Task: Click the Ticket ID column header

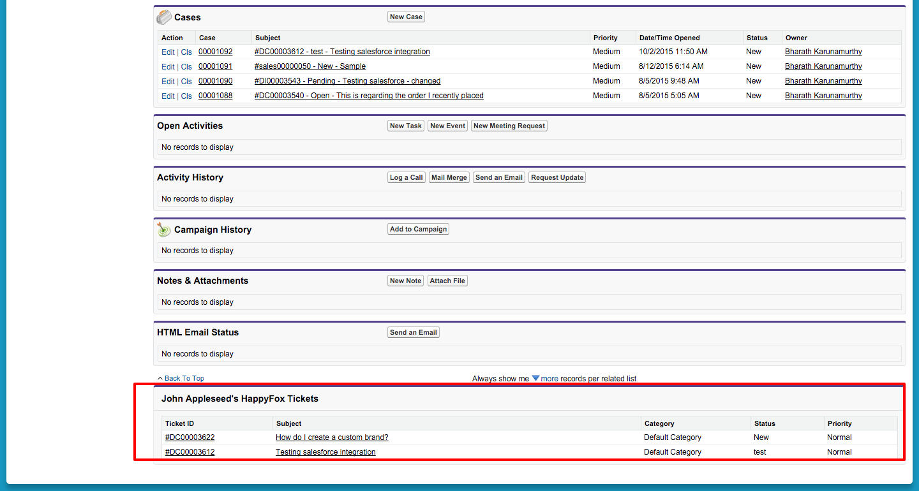Action: click(179, 423)
